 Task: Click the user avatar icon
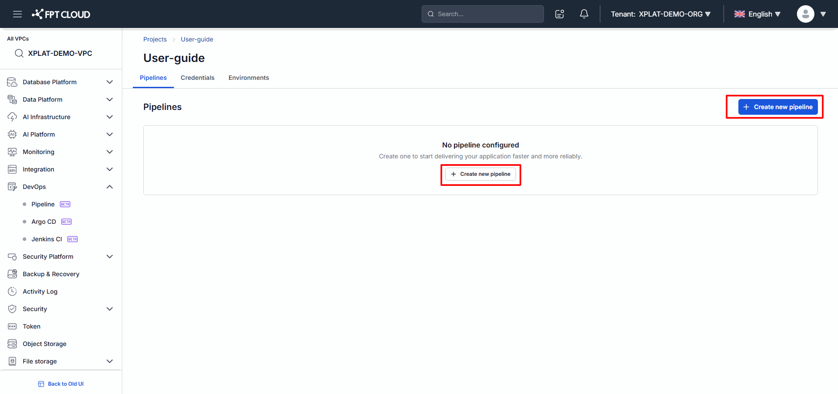(x=805, y=14)
